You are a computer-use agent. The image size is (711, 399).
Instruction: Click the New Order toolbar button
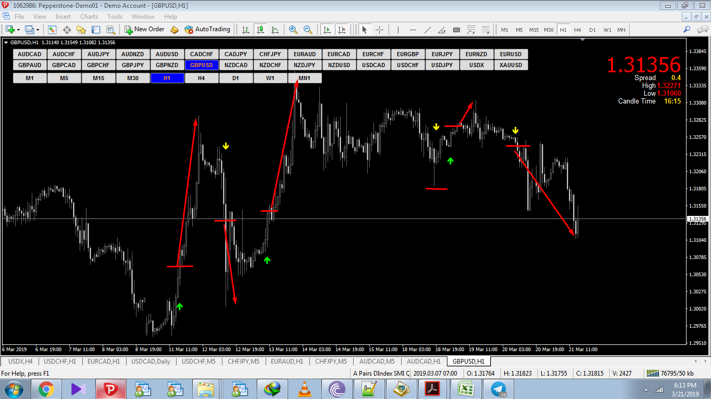coord(145,30)
